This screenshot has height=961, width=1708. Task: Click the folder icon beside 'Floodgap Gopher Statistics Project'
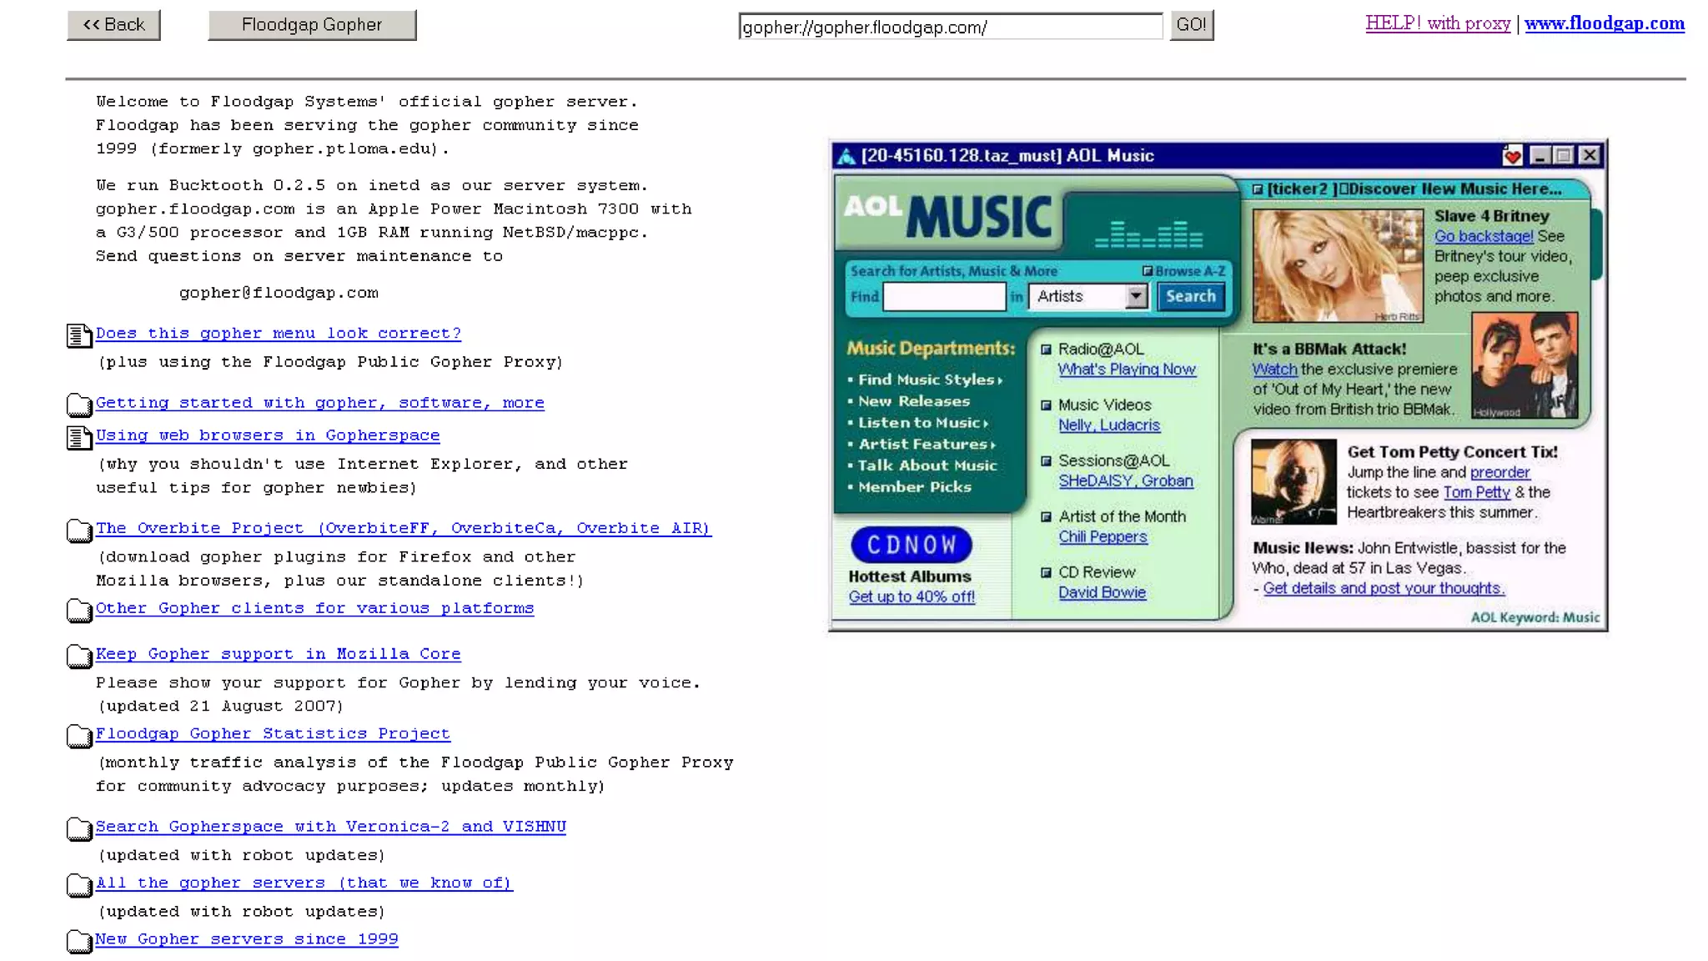(79, 737)
